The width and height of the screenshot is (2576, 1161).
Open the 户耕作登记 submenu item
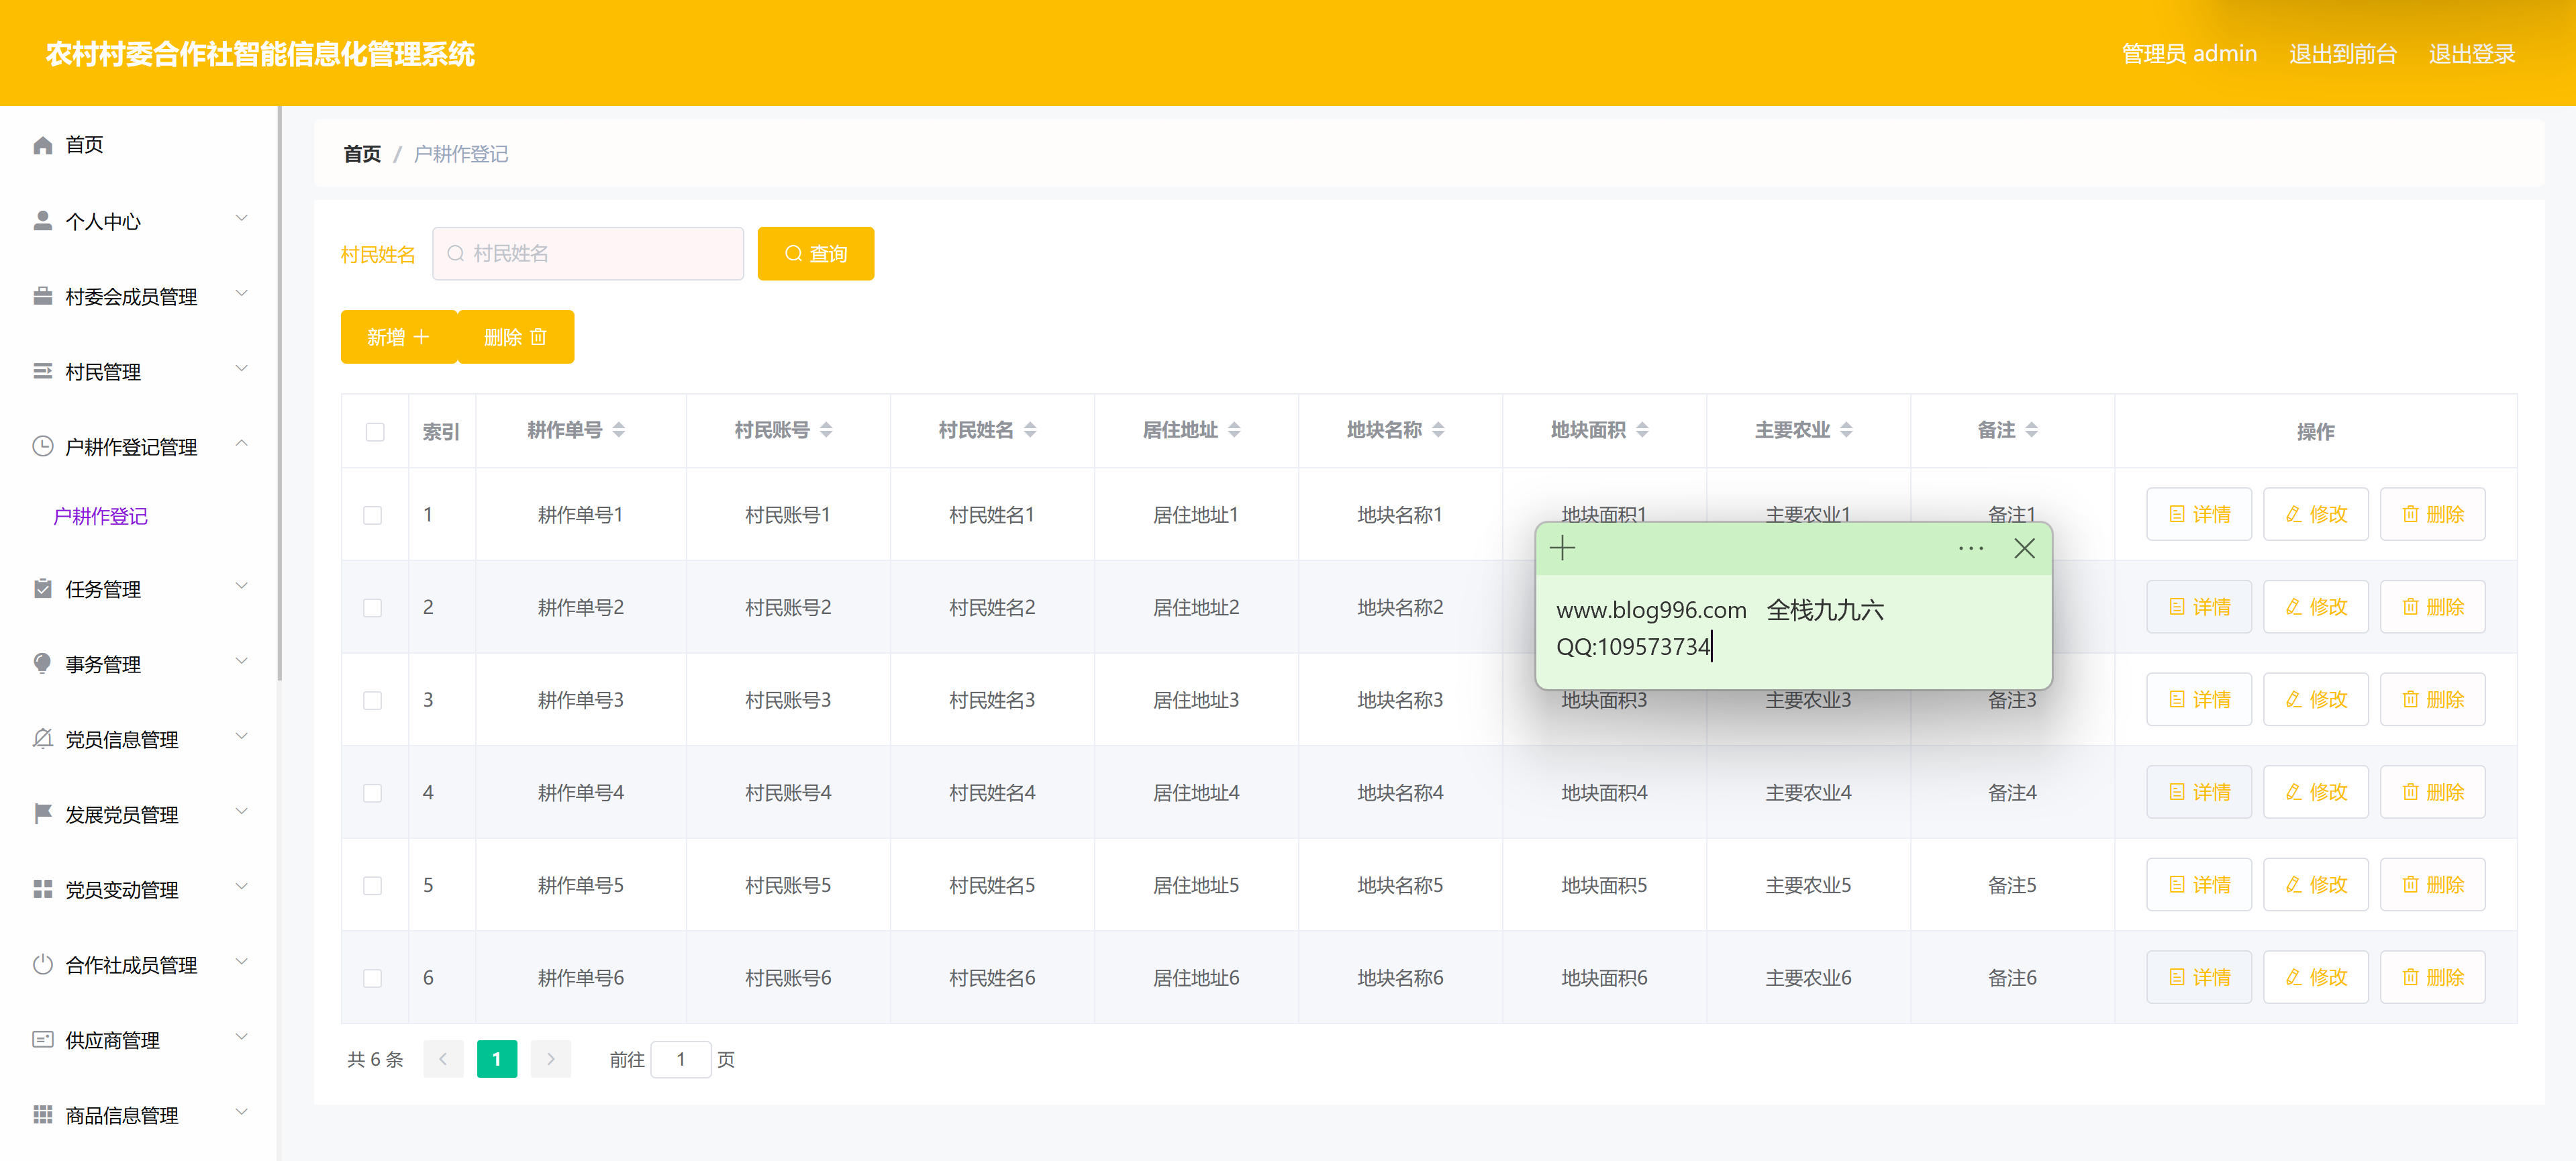pos(100,516)
